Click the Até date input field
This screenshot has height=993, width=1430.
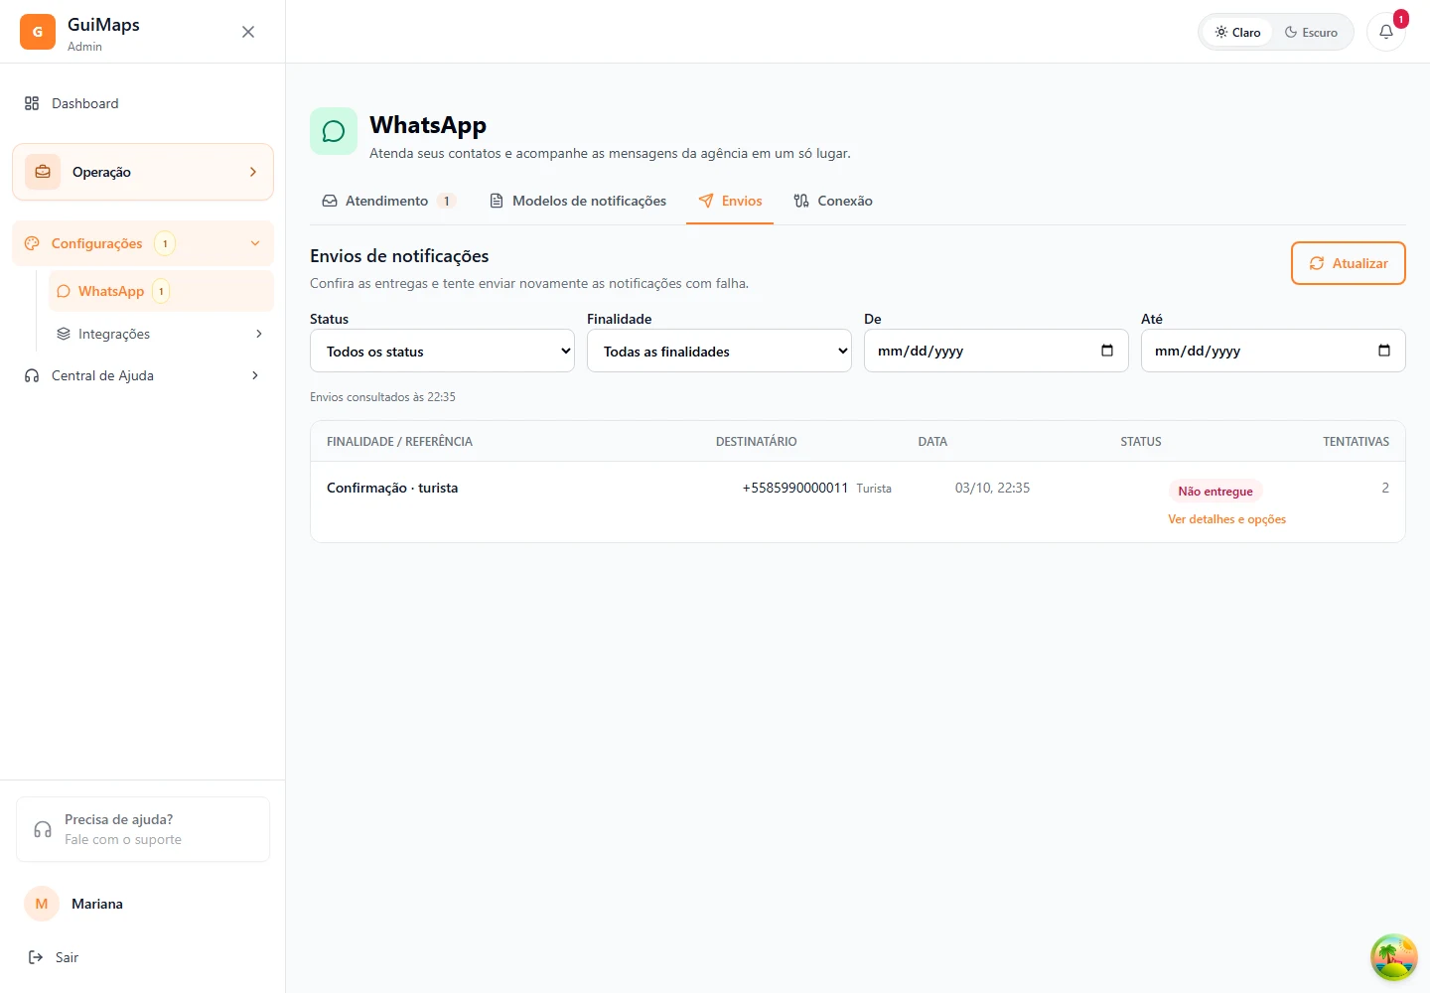click(x=1273, y=351)
